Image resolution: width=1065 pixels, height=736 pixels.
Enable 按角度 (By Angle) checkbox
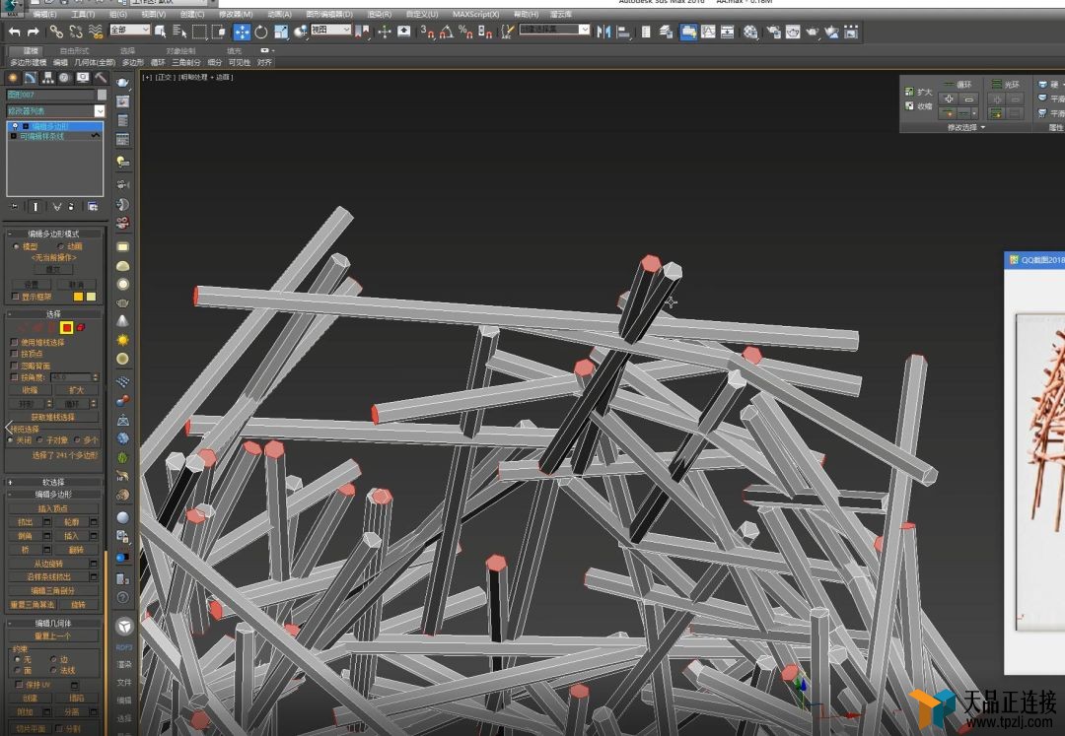[15, 376]
